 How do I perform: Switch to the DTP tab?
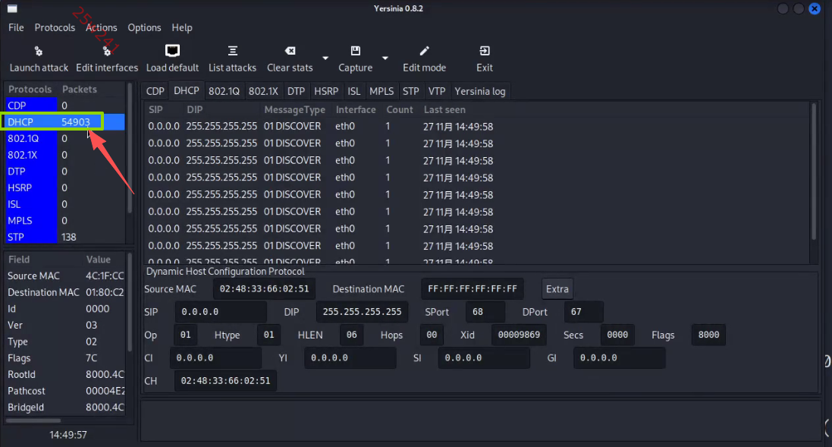(x=296, y=91)
